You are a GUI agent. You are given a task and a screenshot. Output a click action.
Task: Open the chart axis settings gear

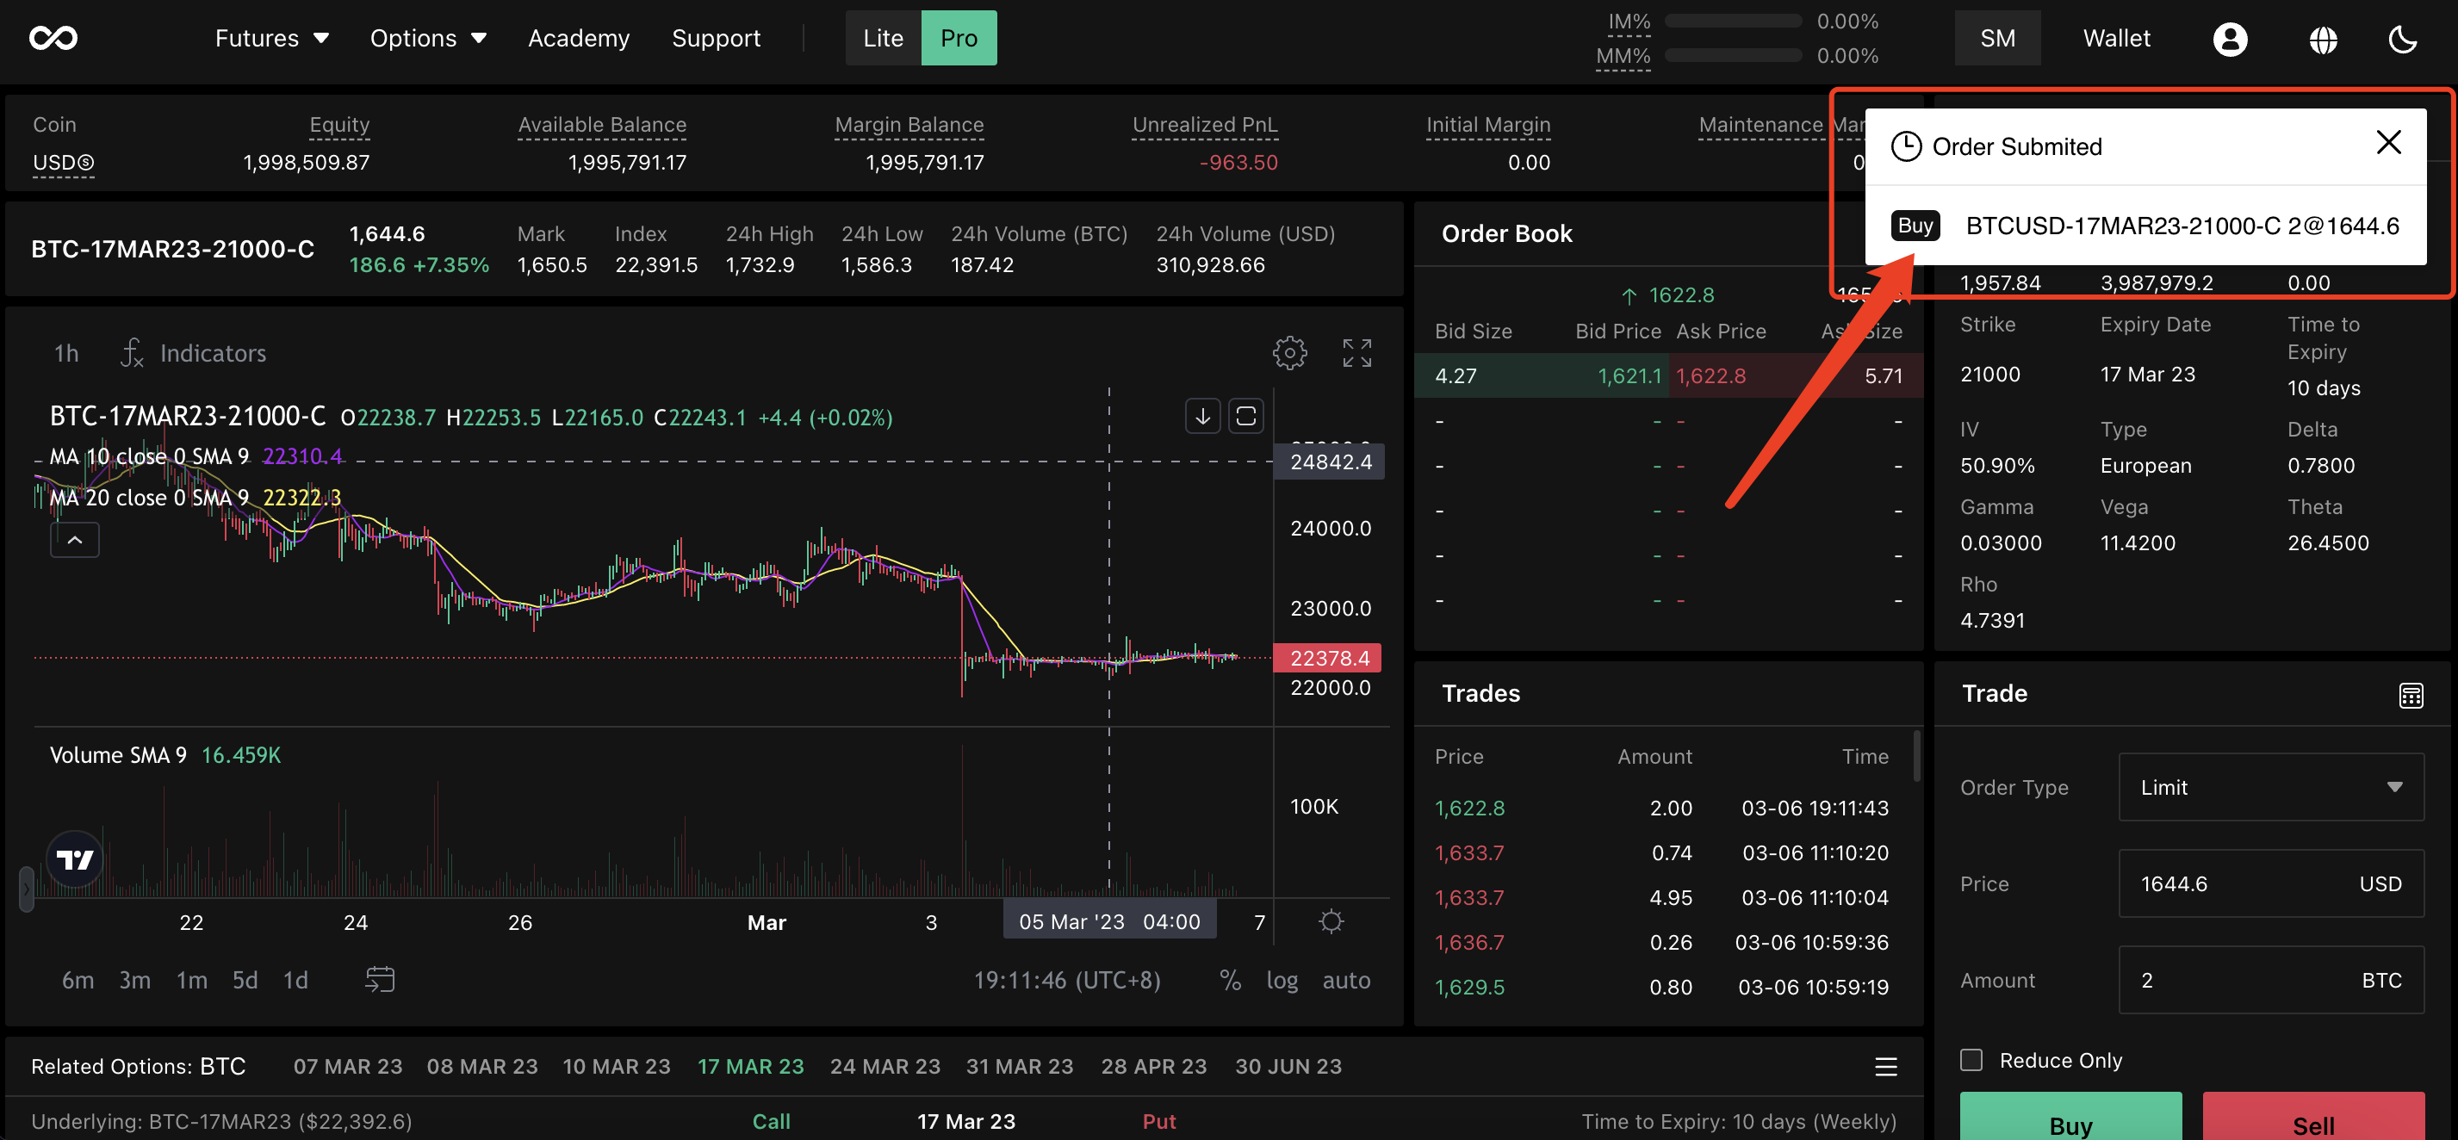pyautogui.click(x=1331, y=921)
